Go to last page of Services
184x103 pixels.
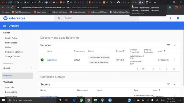(x=174, y=69)
